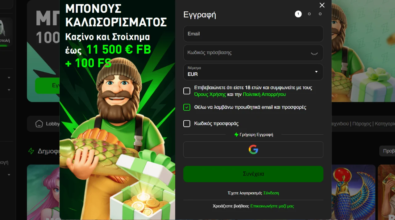Open the Νόμισμα EUR currency dropdown
Viewport: 395px width, 220px height.
pos(253,72)
